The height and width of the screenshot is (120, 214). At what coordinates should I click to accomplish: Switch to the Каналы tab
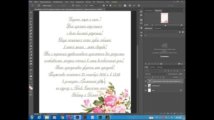(152, 67)
